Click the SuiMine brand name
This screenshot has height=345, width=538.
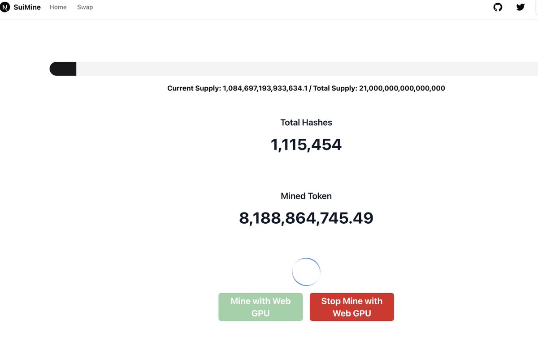[x=27, y=7]
